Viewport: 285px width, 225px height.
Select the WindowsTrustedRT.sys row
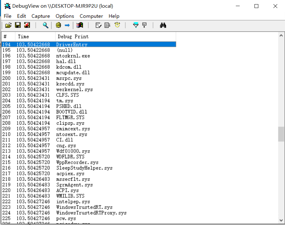point(89,207)
